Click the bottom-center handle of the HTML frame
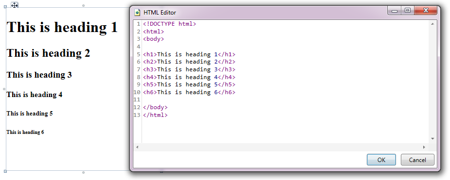The height and width of the screenshot is (180, 450). point(84,173)
